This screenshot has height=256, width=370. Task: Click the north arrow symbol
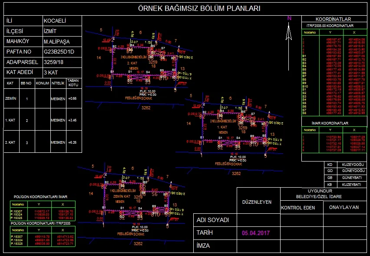[x=289, y=34]
